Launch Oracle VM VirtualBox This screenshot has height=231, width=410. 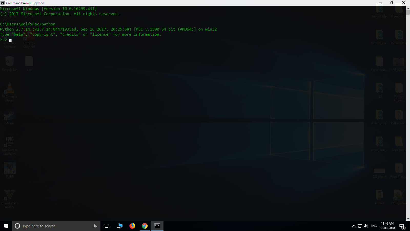coord(9,13)
